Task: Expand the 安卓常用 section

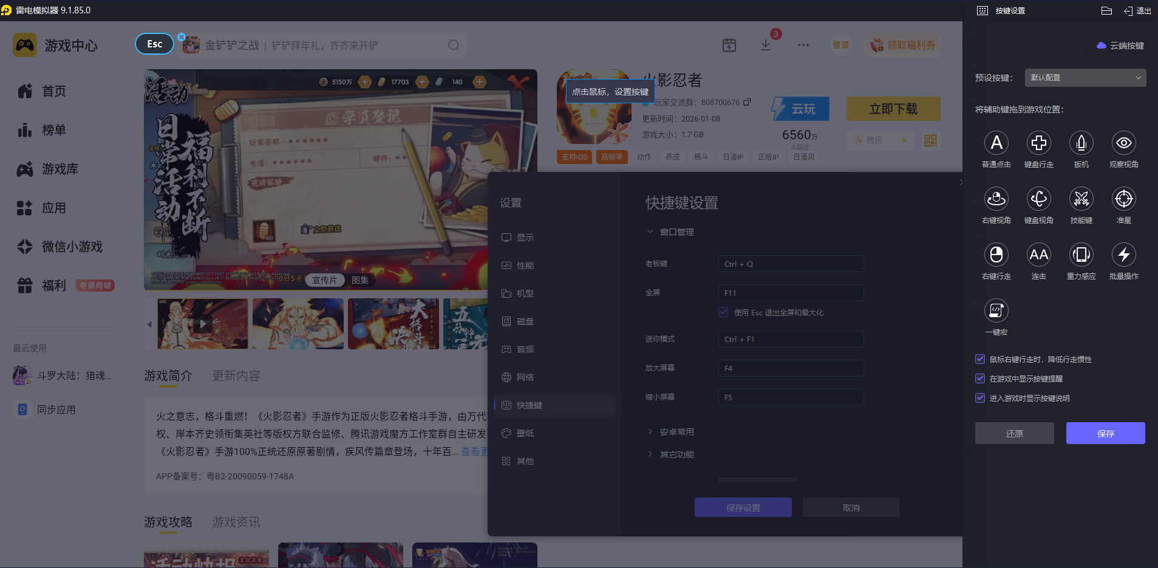Action: click(x=671, y=432)
